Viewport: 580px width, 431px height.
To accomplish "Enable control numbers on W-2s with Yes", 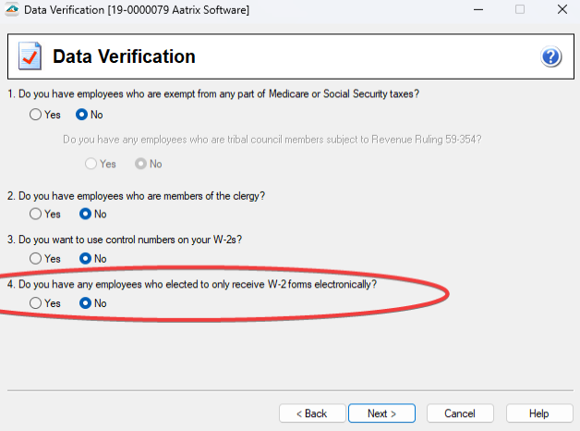I will point(36,258).
